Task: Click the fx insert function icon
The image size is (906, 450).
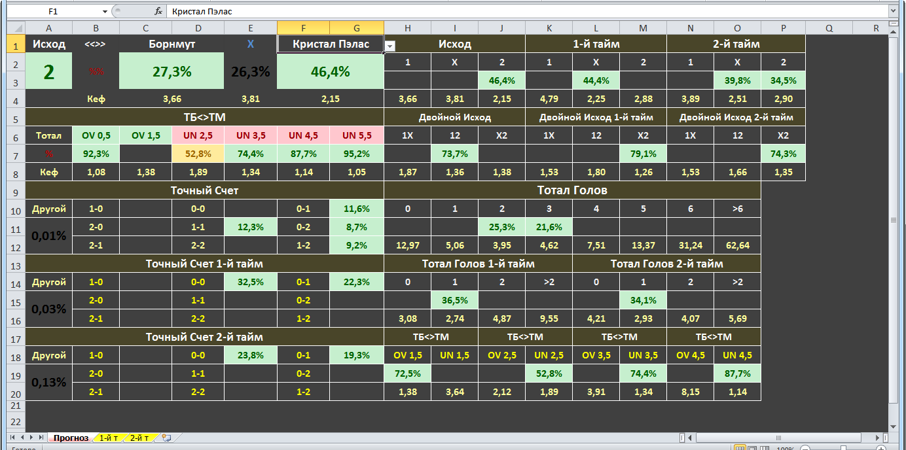Action: click(158, 11)
